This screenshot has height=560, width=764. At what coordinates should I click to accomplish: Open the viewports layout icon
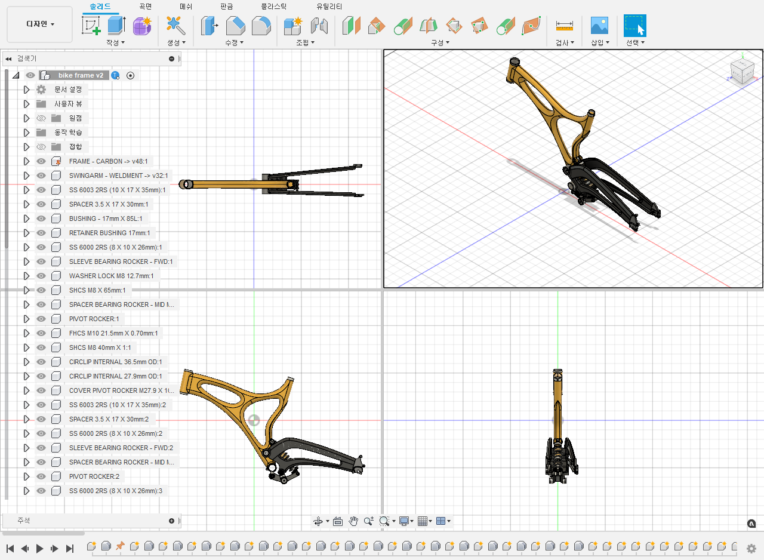(441, 521)
